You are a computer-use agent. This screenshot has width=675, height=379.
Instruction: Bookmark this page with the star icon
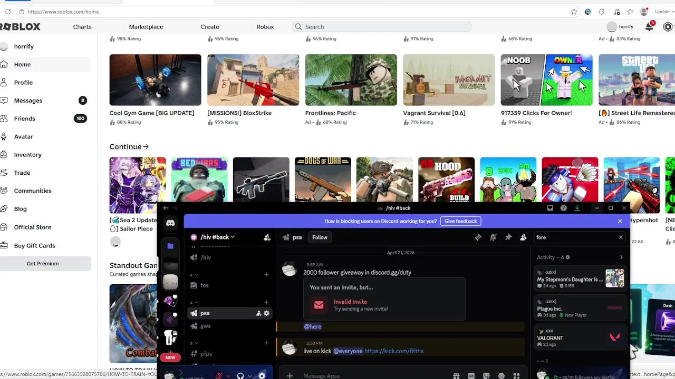tap(574, 12)
